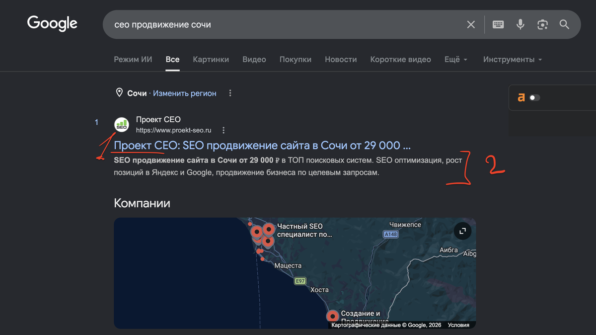Start voice search with microphone icon
Viewport: 596px width, 335px height.
(520, 24)
